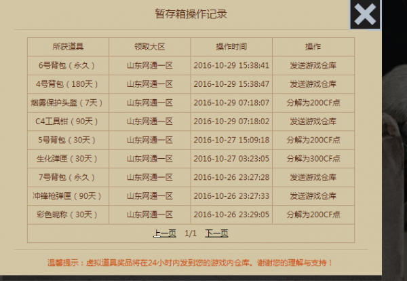This screenshot has height=281, width=407.
Task: Click timestamp 2016-10-29 07:18:07
Action: pyautogui.click(x=231, y=103)
